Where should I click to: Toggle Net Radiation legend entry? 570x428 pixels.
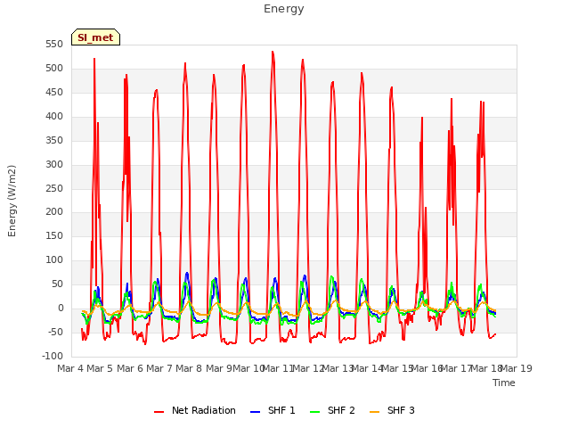[x=195, y=410]
